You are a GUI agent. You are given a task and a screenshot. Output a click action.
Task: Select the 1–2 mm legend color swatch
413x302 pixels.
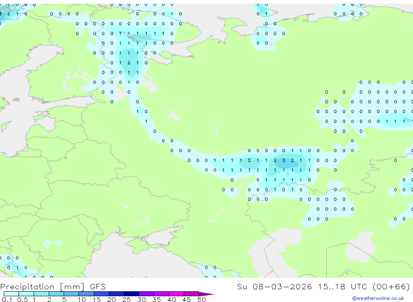pos(41,294)
